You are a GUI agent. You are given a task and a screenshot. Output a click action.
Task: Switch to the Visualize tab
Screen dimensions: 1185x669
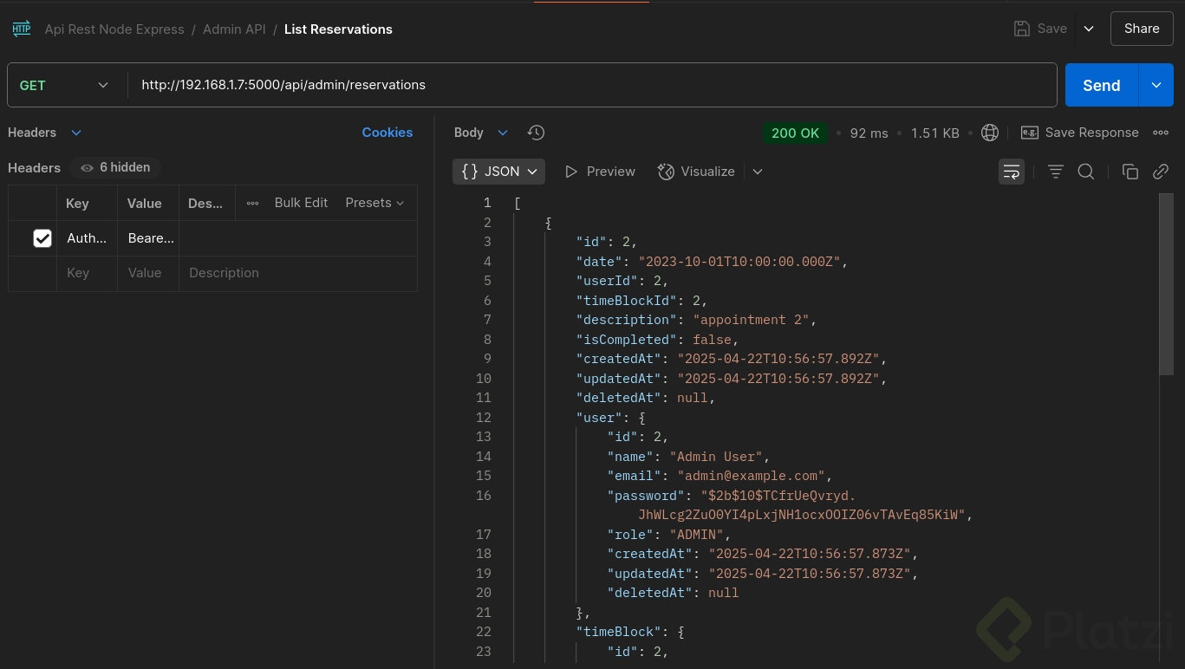pos(696,172)
